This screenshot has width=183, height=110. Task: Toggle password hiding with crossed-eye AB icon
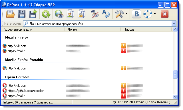[95, 14]
